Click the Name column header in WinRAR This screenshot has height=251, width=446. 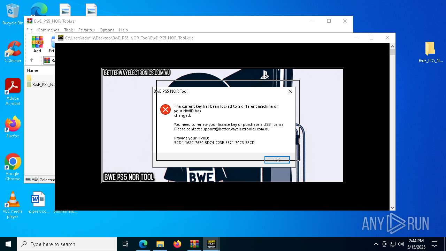[x=32, y=70]
